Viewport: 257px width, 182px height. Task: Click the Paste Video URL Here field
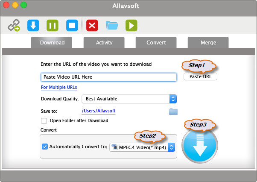109,77
